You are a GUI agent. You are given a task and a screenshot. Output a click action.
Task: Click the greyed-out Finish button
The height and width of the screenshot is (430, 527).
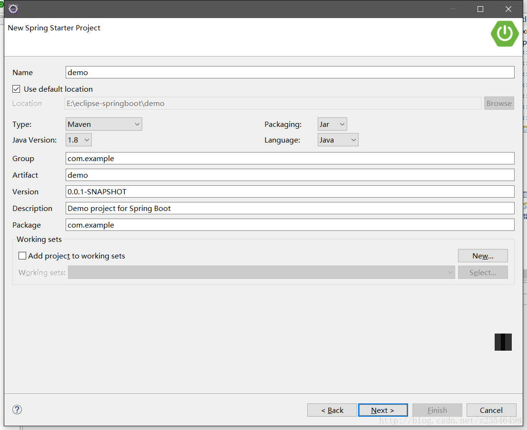coord(437,410)
